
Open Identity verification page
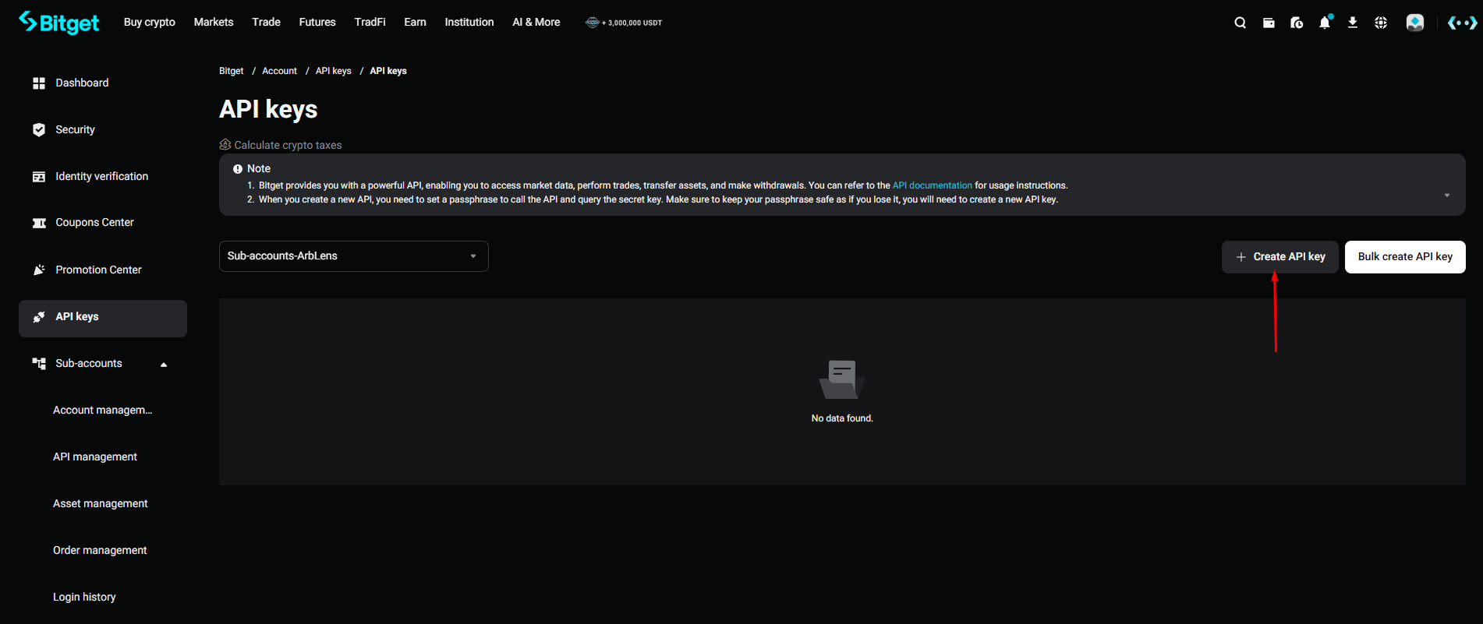pyautogui.click(x=103, y=177)
